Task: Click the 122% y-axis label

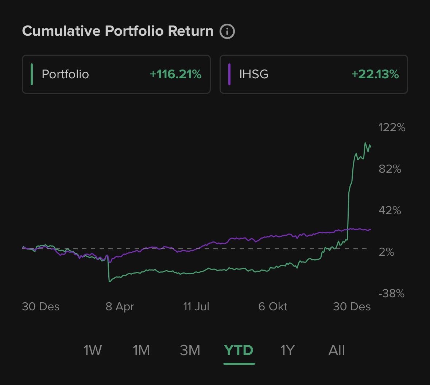Action: pyautogui.click(x=392, y=127)
